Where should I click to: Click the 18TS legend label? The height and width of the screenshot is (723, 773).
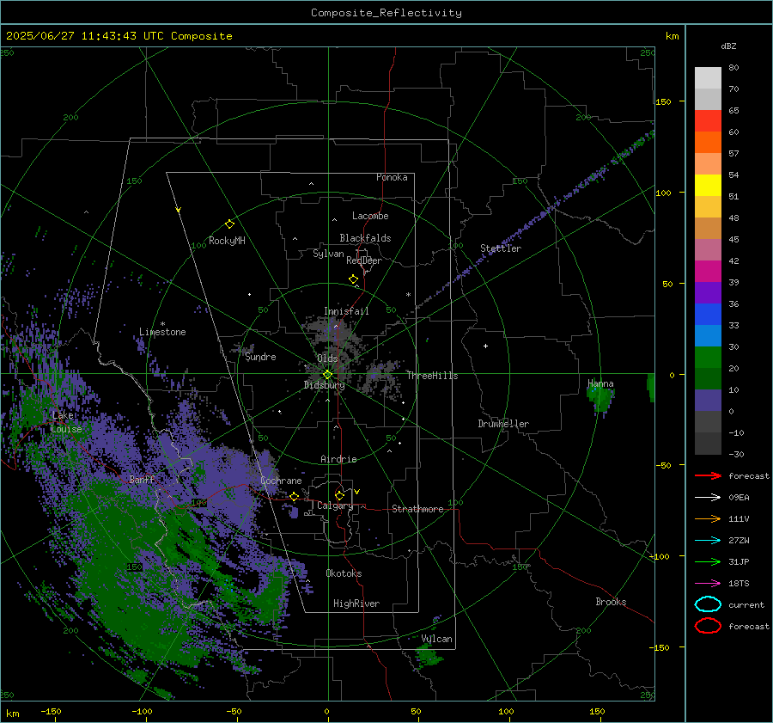point(739,584)
